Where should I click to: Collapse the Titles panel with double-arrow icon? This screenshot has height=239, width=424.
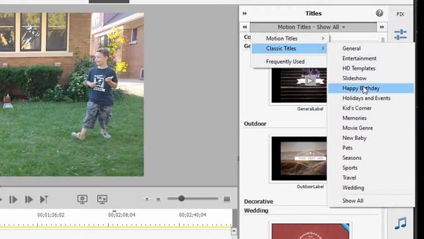(244, 13)
